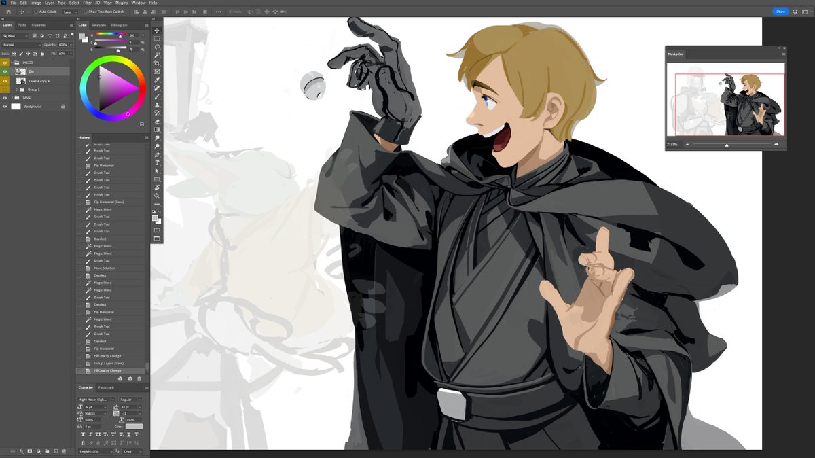Click the font size input field
This screenshot has width=815, height=458.
(x=94, y=407)
